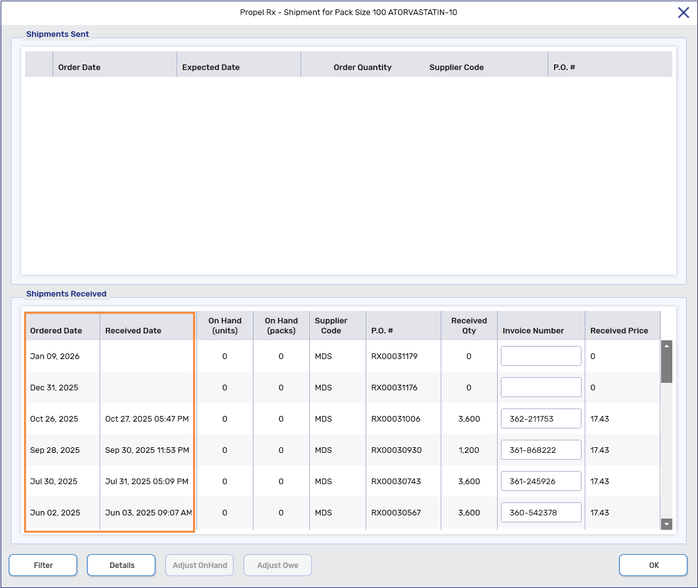Sort by Received Date column header
The width and height of the screenshot is (698, 588).
point(133,330)
